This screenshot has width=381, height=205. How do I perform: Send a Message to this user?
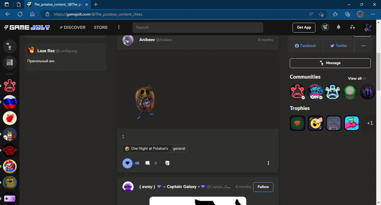[x=330, y=63]
